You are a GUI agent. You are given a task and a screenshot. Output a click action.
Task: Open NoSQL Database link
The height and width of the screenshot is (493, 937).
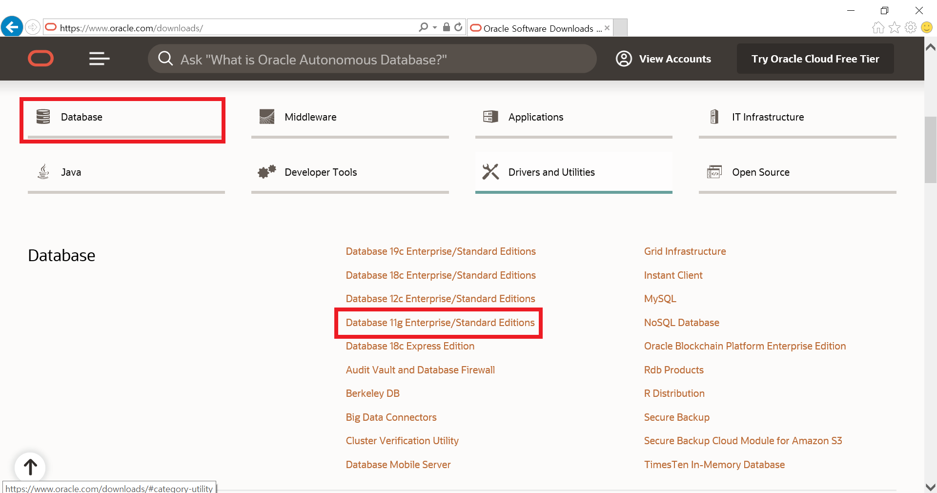click(681, 323)
